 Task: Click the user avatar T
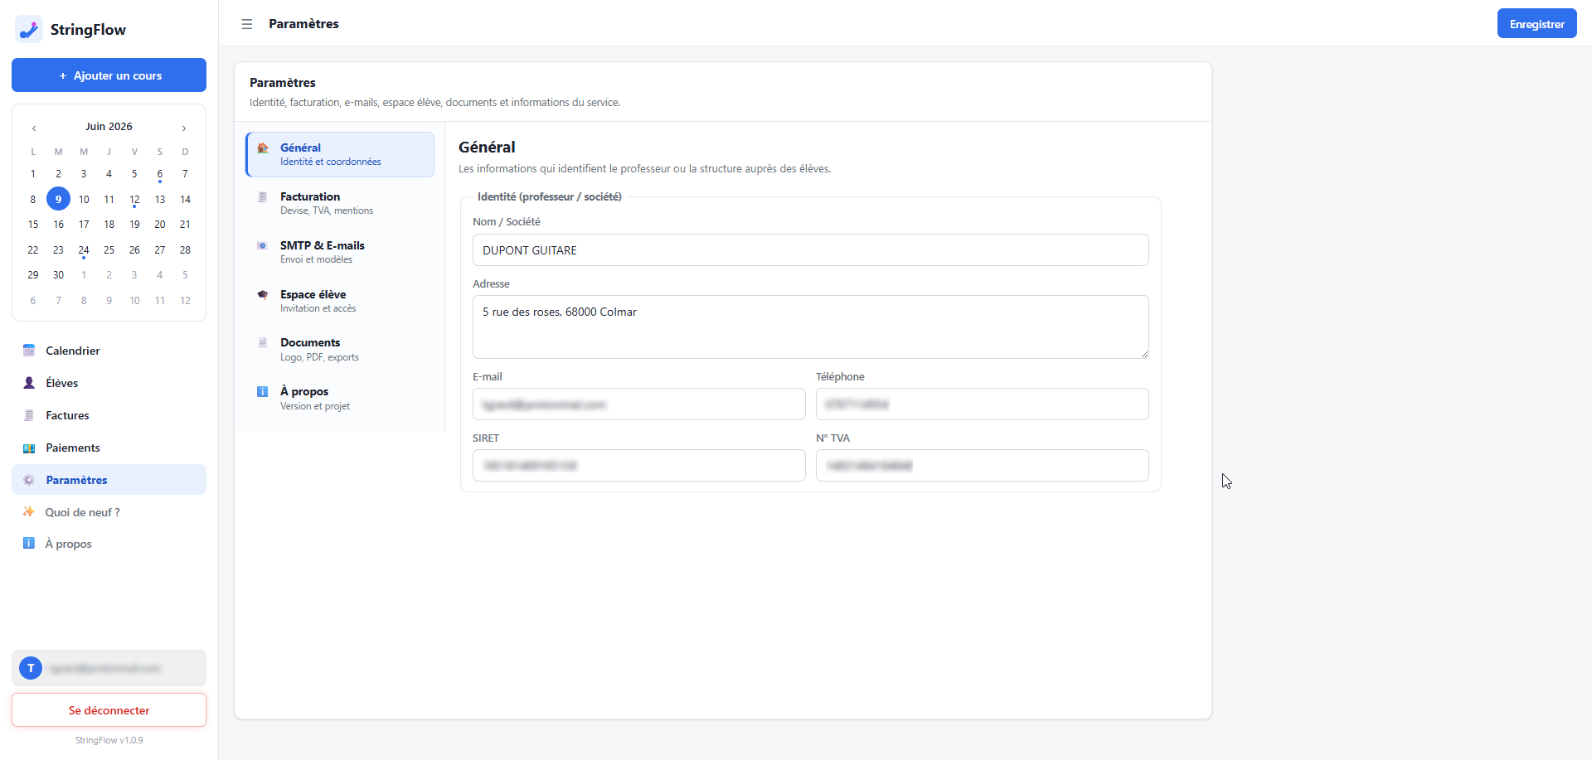click(x=31, y=668)
